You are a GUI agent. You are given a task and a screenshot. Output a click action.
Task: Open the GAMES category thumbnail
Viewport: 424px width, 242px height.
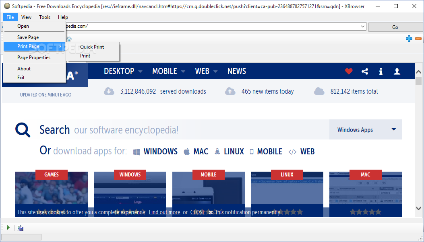(52, 194)
